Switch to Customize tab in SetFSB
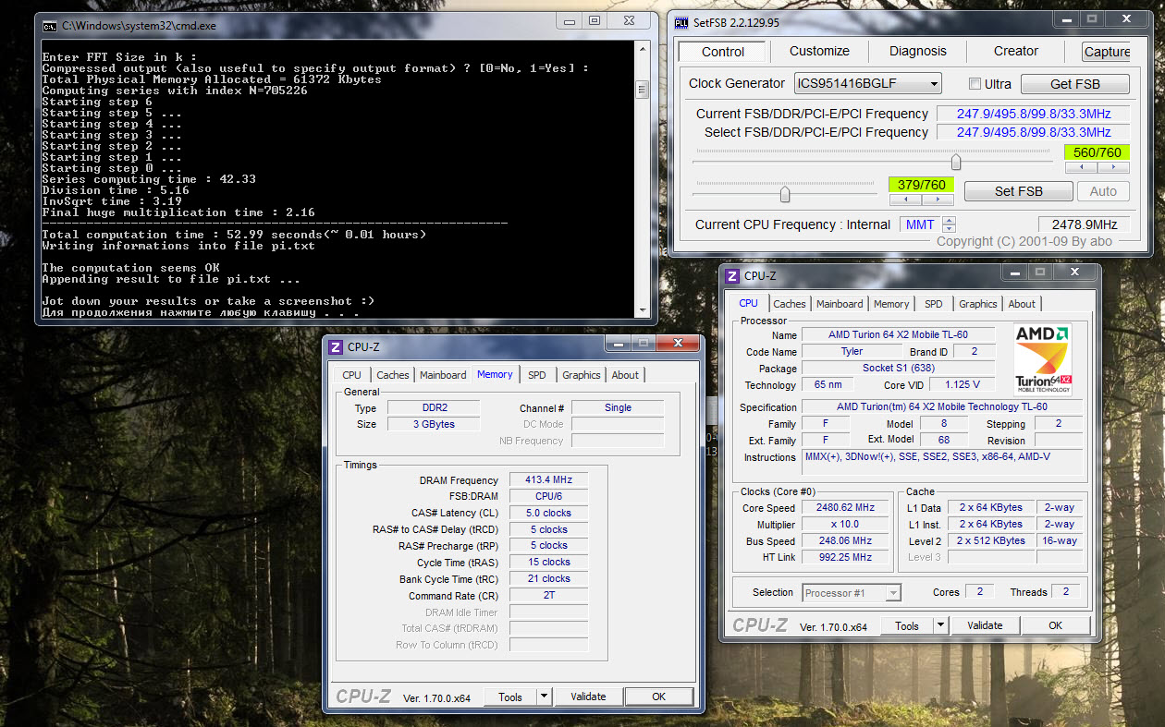Viewport: 1165px width, 727px height. click(x=819, y=51)
